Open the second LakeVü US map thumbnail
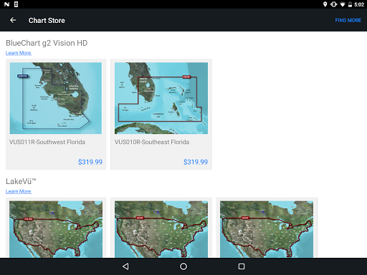 [x=161, y=229]
